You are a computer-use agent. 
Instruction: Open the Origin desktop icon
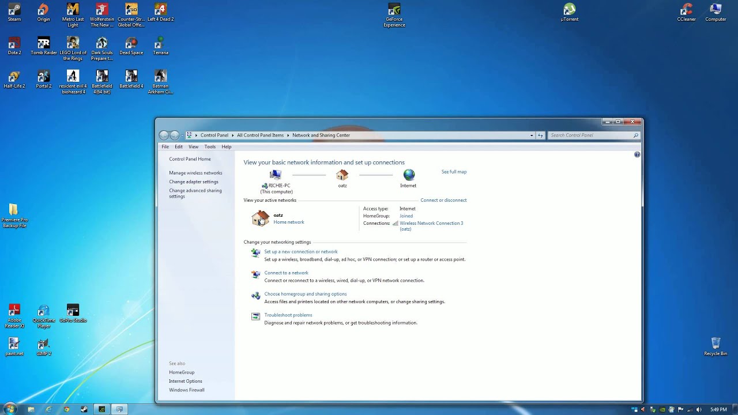tap(43, 13)
